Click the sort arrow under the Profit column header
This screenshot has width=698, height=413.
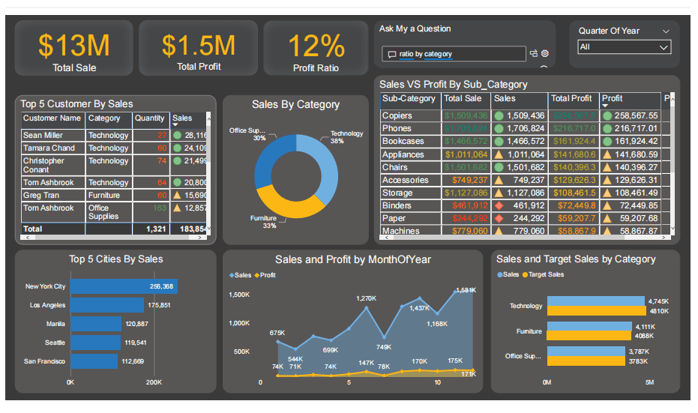[605, 106]
